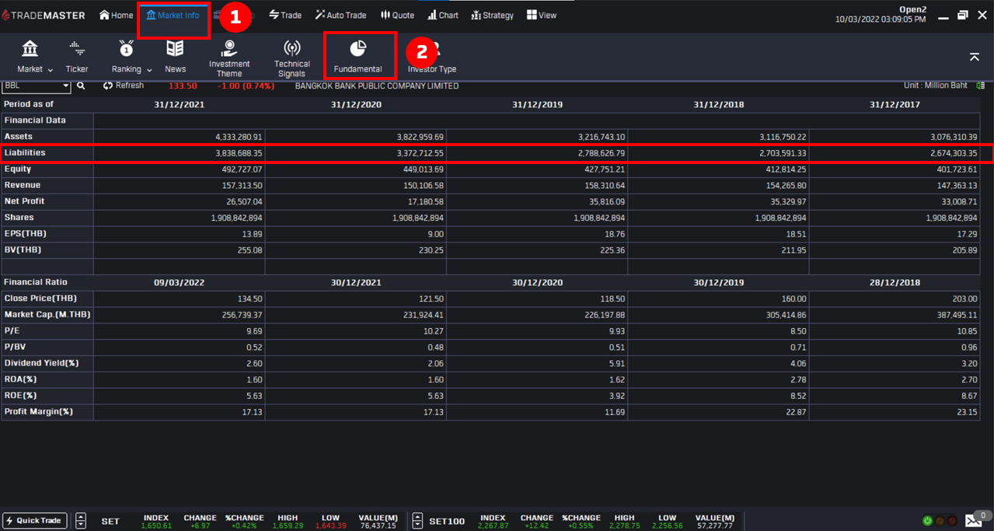994x531 pixels.
Task: Open the Quote menu
Action: tap(397, 15)
